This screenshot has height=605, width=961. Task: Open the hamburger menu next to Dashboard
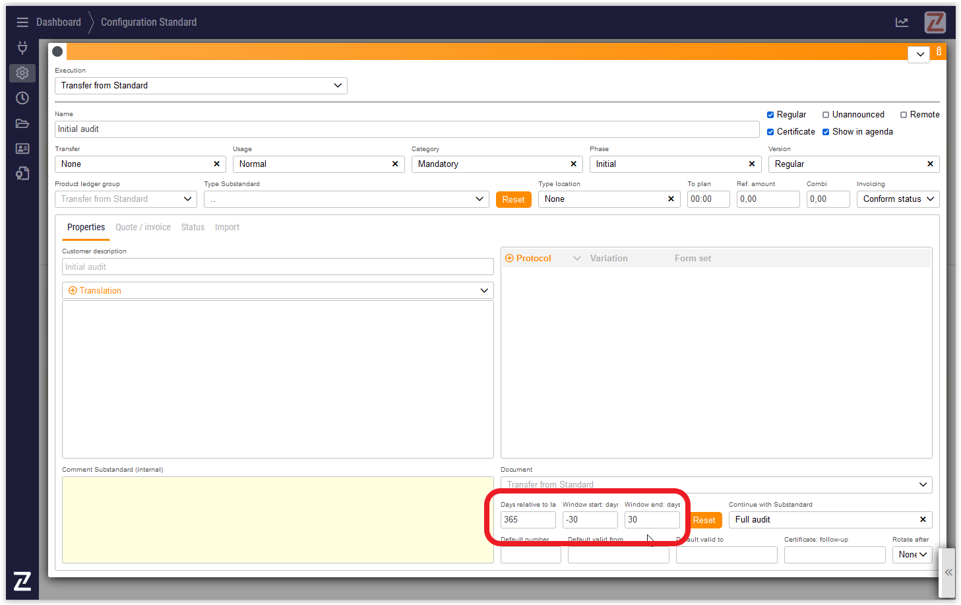(22, 22)
